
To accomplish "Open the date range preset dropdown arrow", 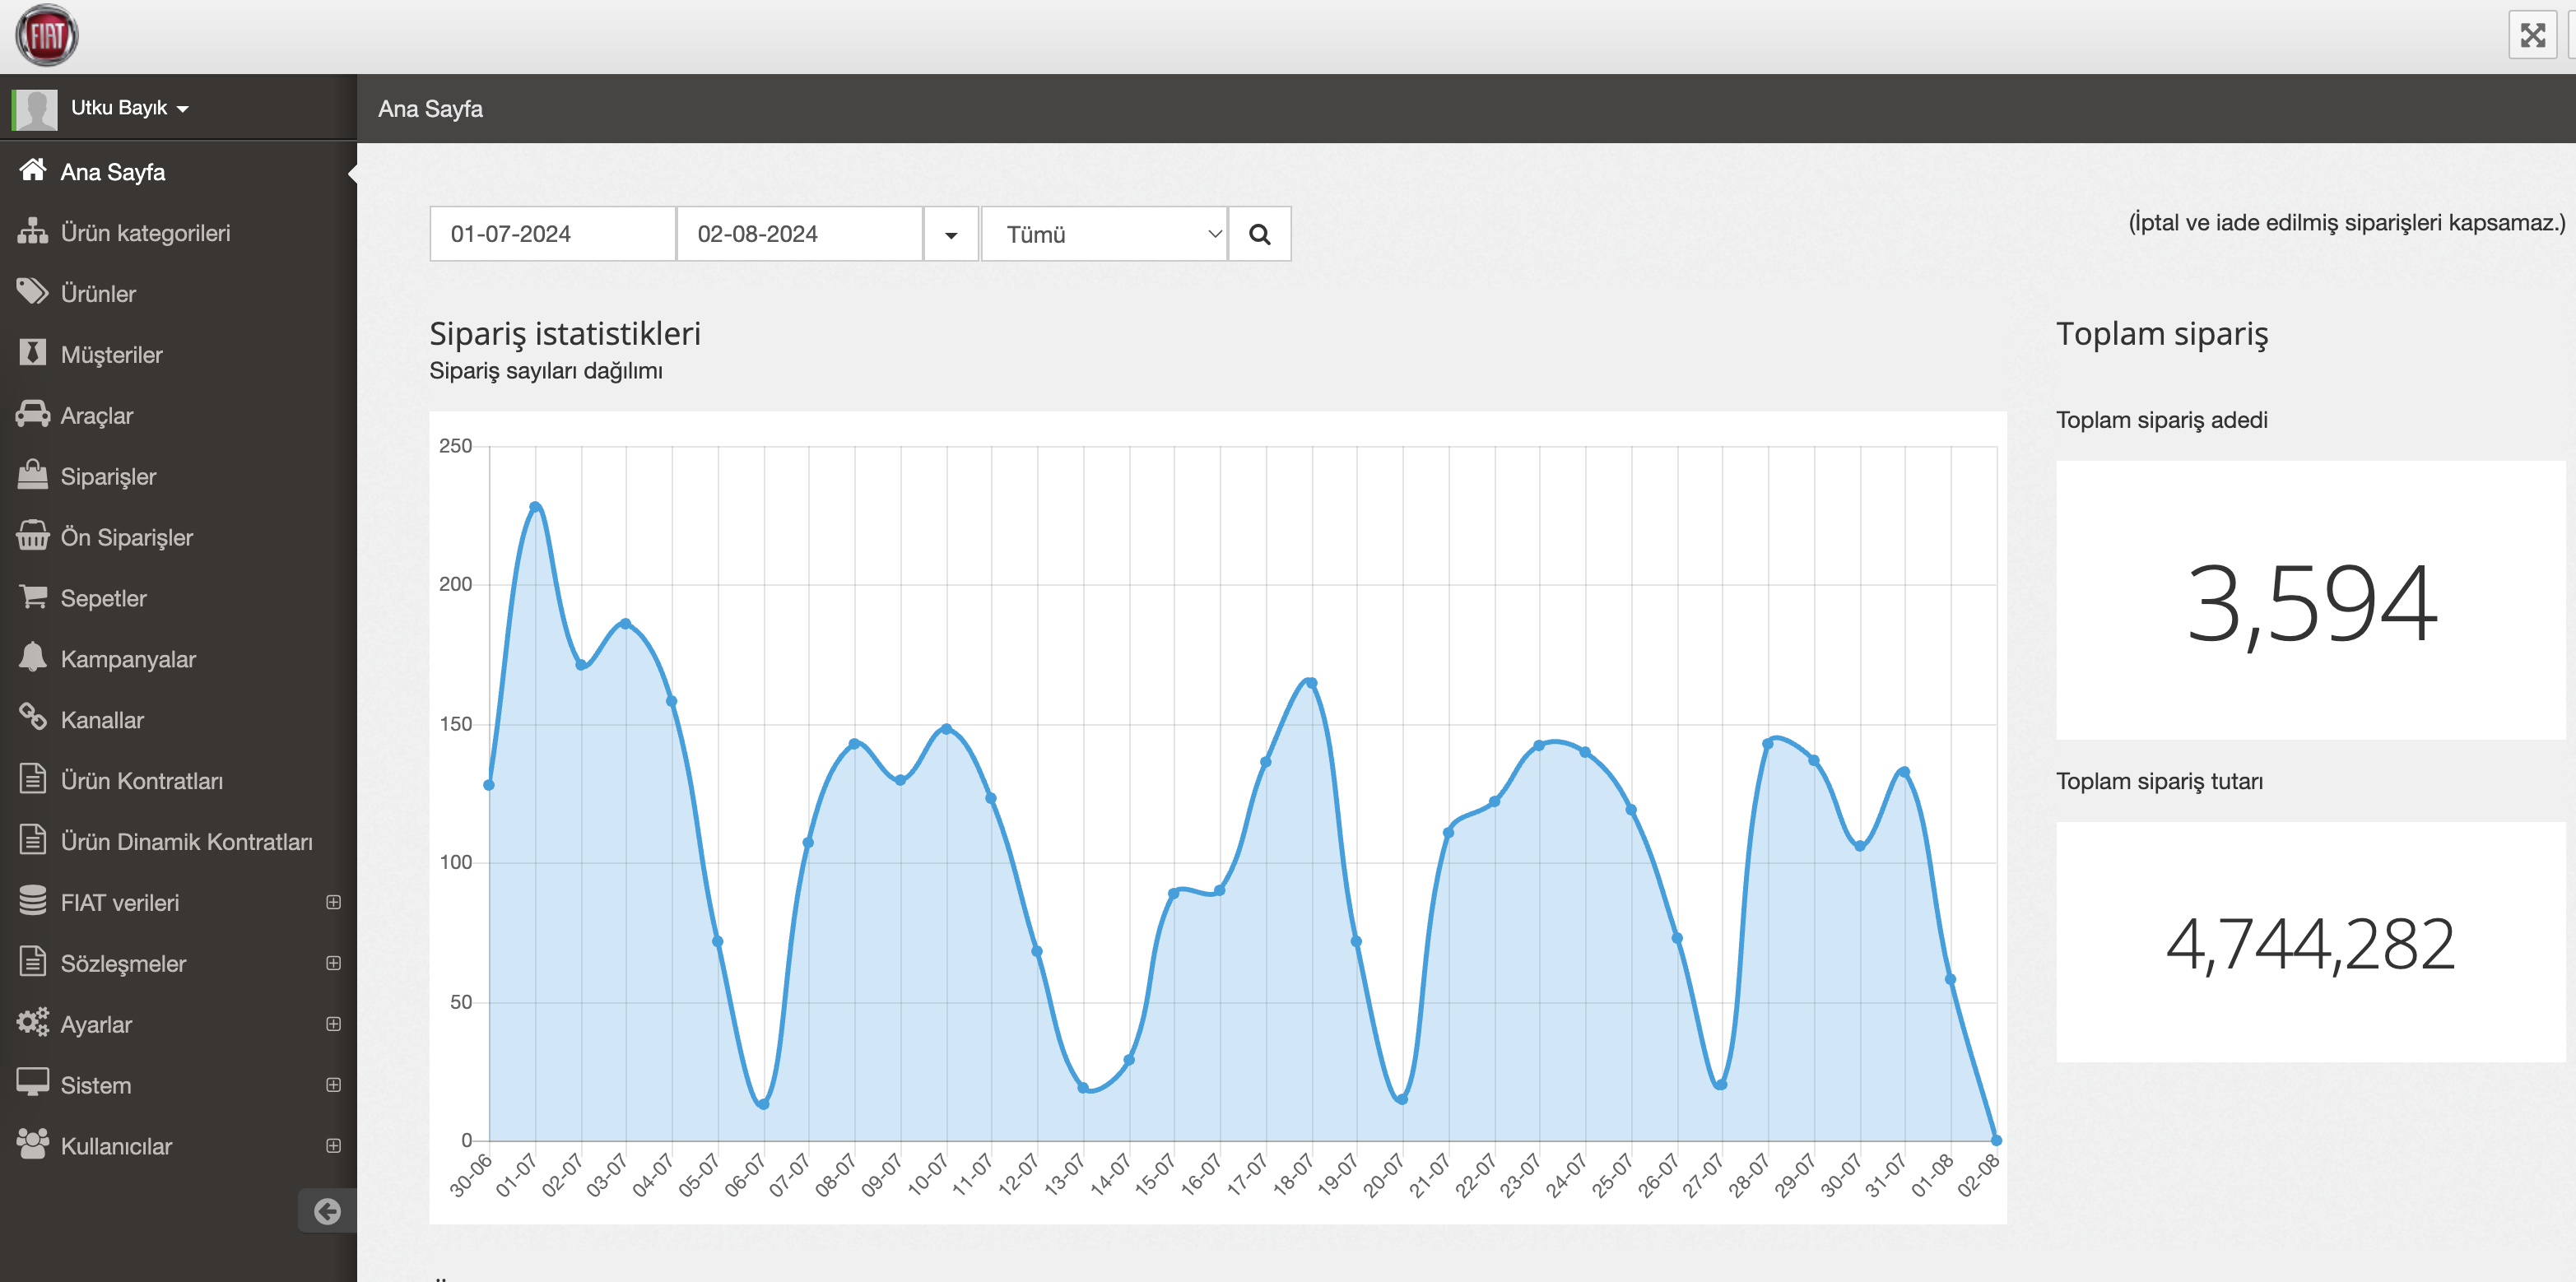I will click(x=950, y=234).
